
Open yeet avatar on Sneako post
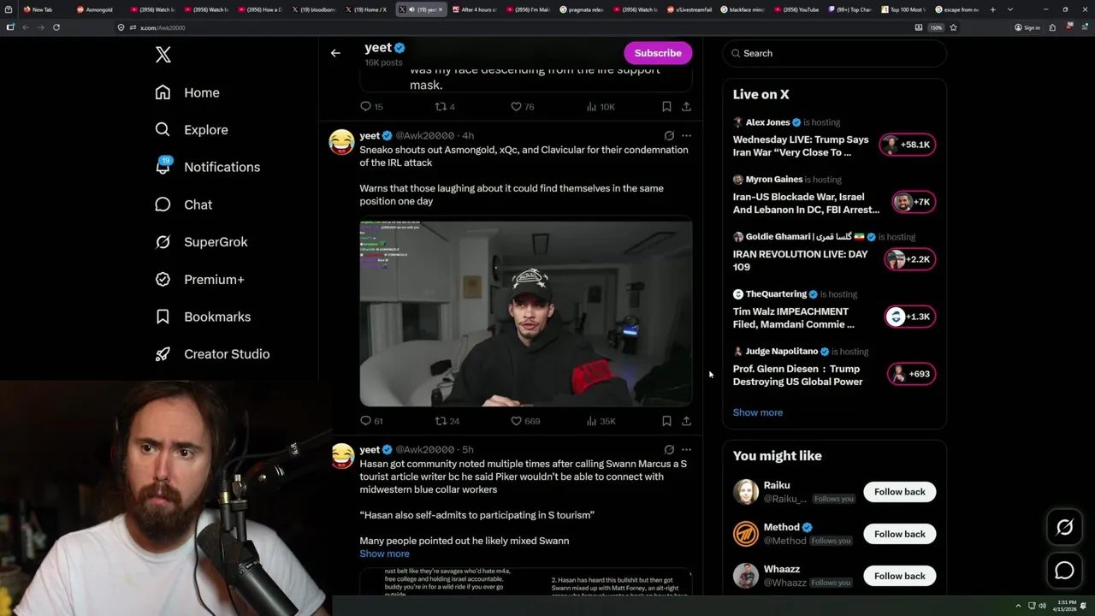[x=342, y=142]
